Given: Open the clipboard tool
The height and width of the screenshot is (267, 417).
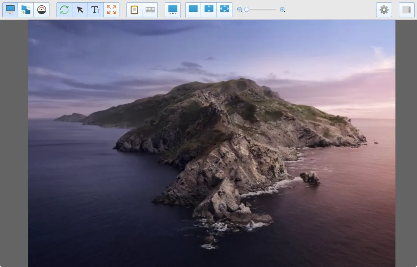Looking at the screenshot, I should 134,9.
